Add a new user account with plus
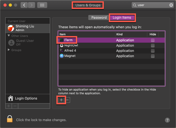Image resolution: width=176 pixels, height=128 pixels. [9, 106]
